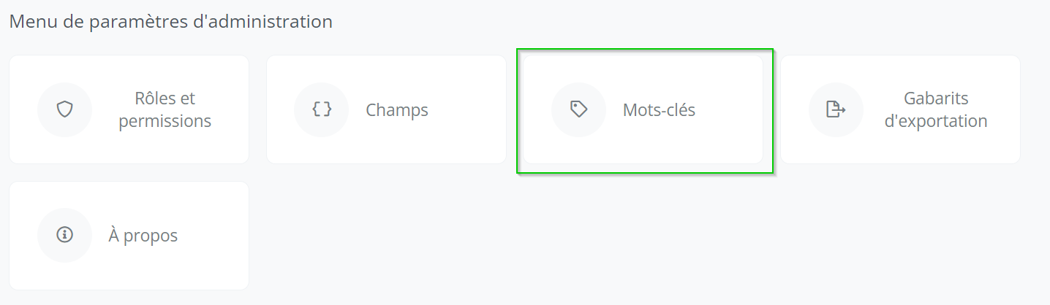Click the curly braces Champs icon

[322, 110]
